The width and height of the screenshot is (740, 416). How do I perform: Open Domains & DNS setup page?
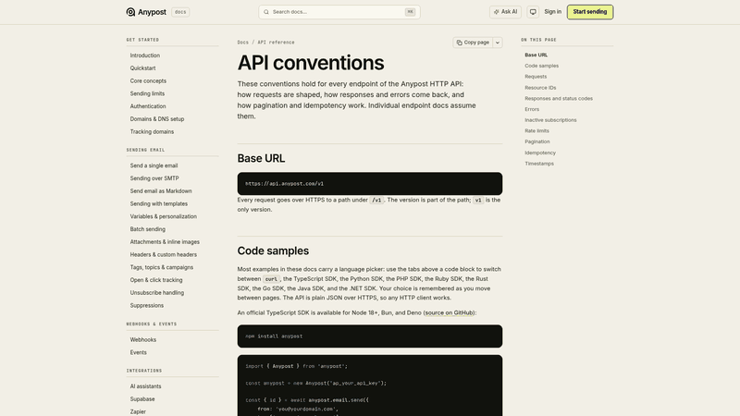[x=157, y=119]
